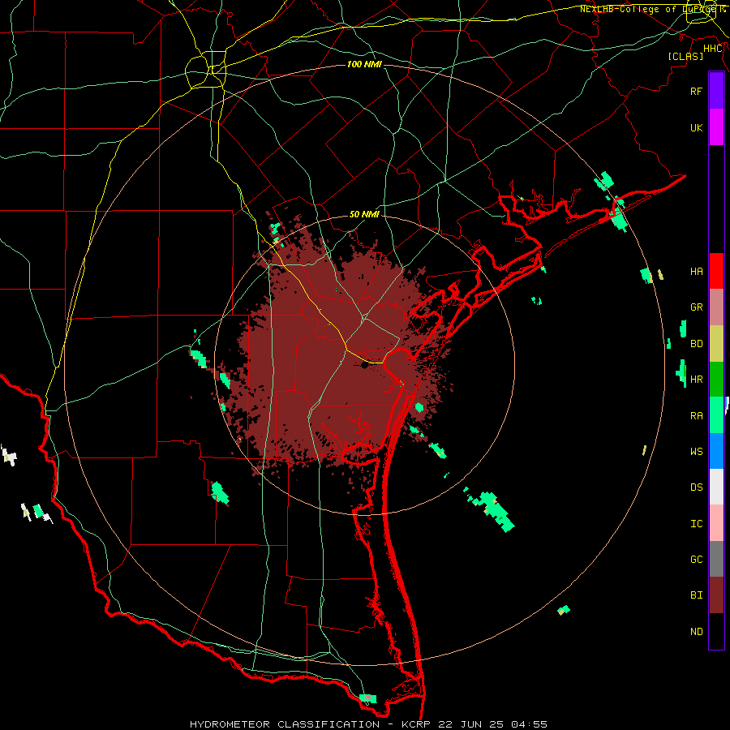
Task: Click the black radar site dot in brown echo
Action: click(365, 365)
